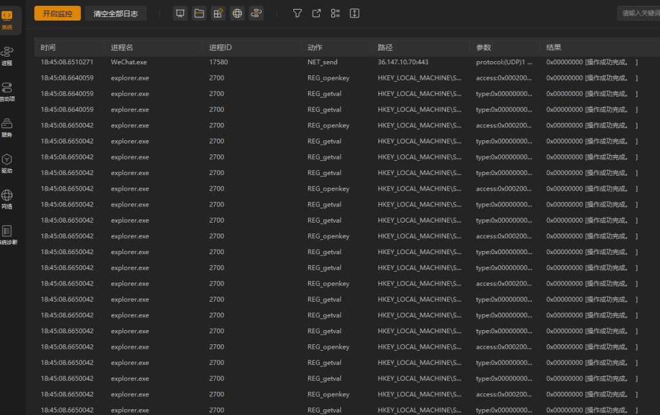
Task: Open the 系统诊断 sidebar section
Action: pyautogui.click(x=7, y=235)
